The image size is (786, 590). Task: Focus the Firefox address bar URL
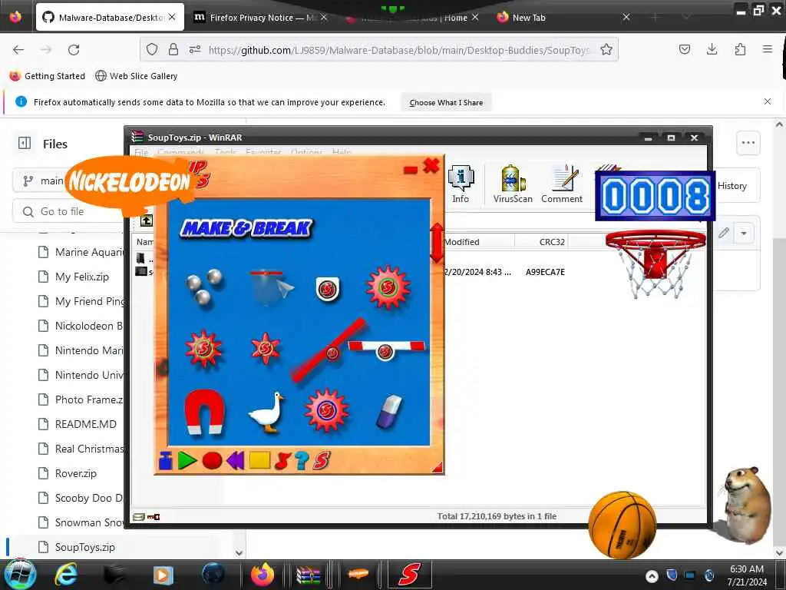point(398,50)
